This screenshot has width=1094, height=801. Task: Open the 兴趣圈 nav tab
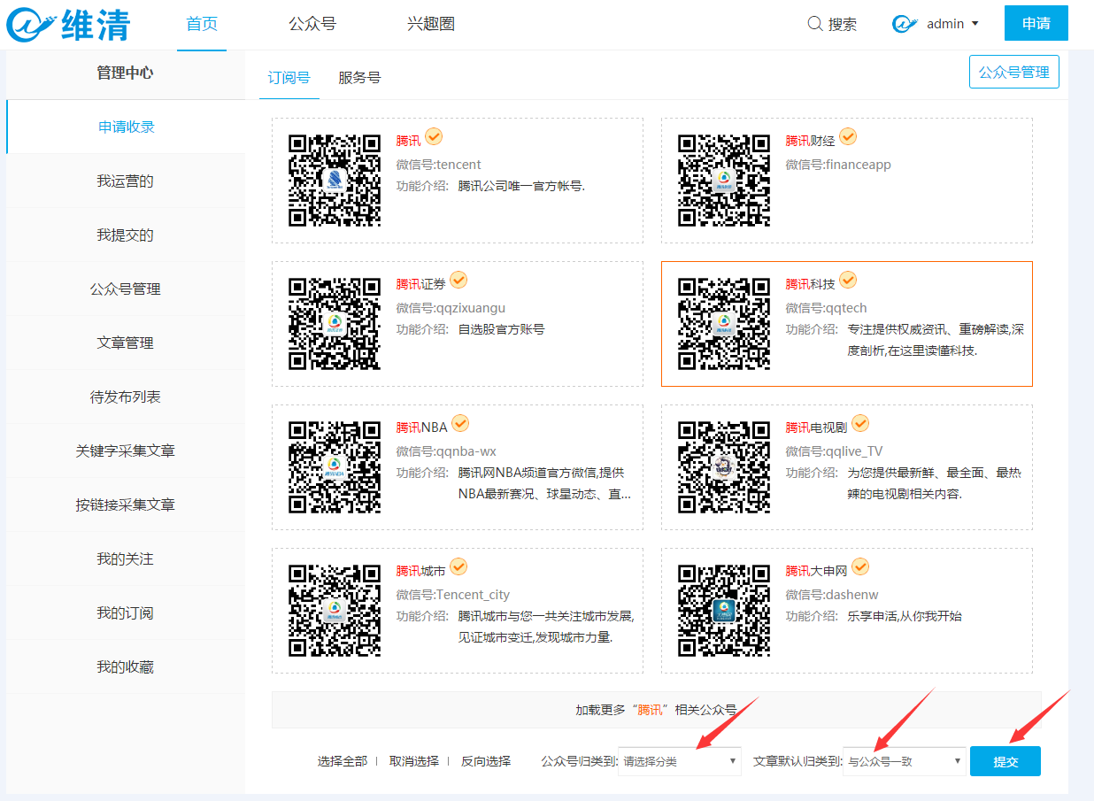431,25
